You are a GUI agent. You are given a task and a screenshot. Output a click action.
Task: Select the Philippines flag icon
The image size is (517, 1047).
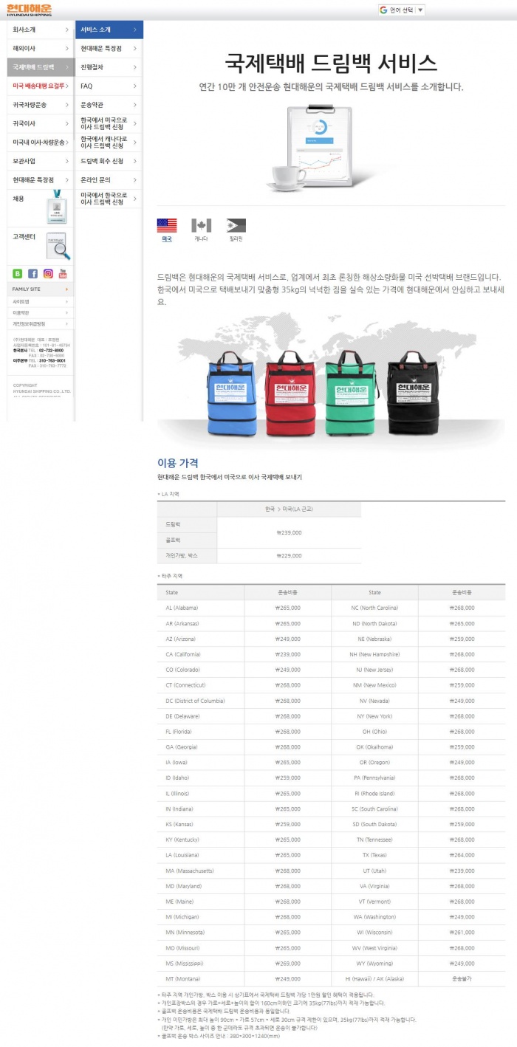pyautogui.click(x=236, y=225)
